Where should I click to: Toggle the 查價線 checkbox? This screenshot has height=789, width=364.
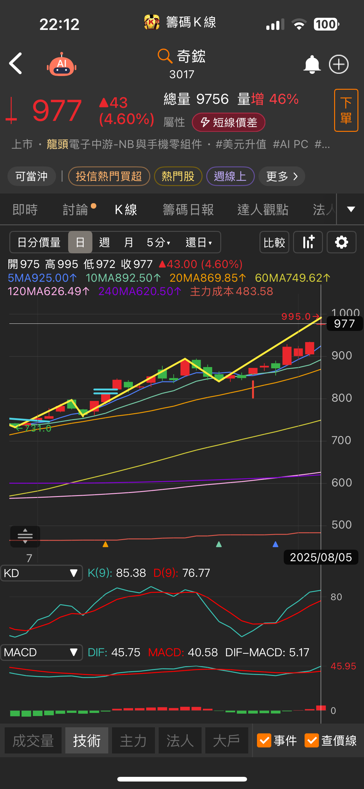(312, 740)
